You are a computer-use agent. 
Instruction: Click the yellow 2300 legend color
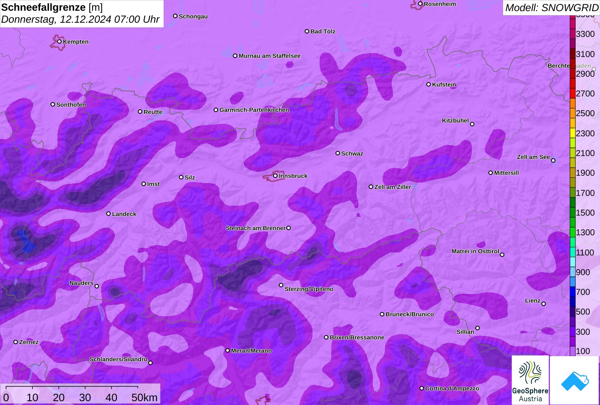573,133
